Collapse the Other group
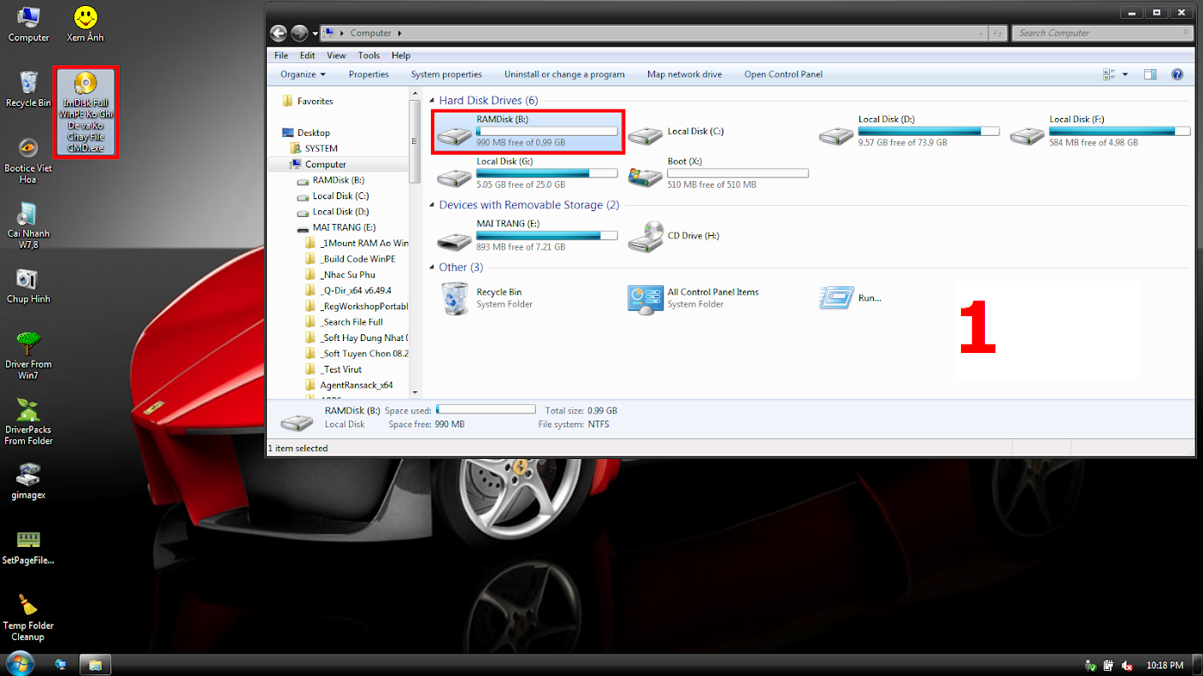The image size is (1203, 676). [x=432, y=267]
